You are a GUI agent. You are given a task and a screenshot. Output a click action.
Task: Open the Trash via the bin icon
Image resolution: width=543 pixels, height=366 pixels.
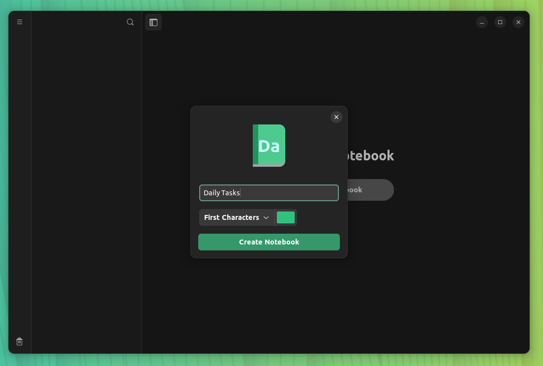coord(19,341)
